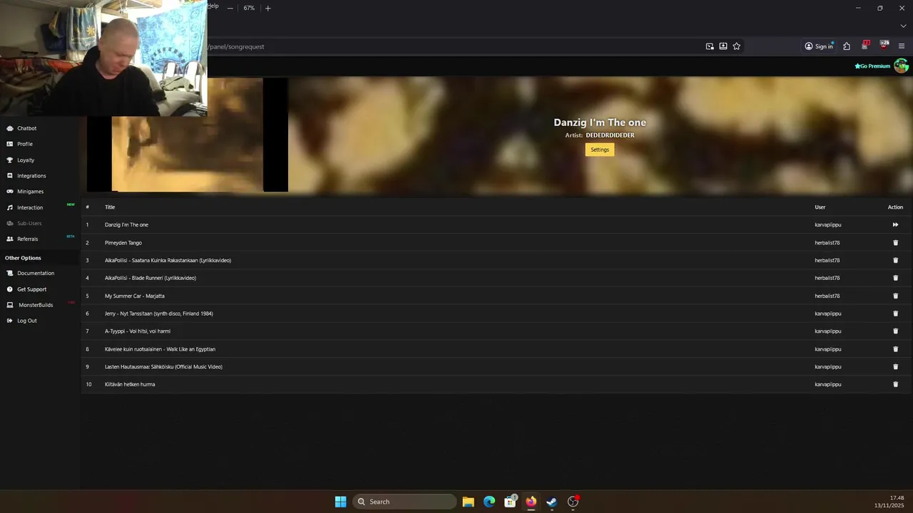Delete Pimeyden Tango from the queue

point(896,242)
